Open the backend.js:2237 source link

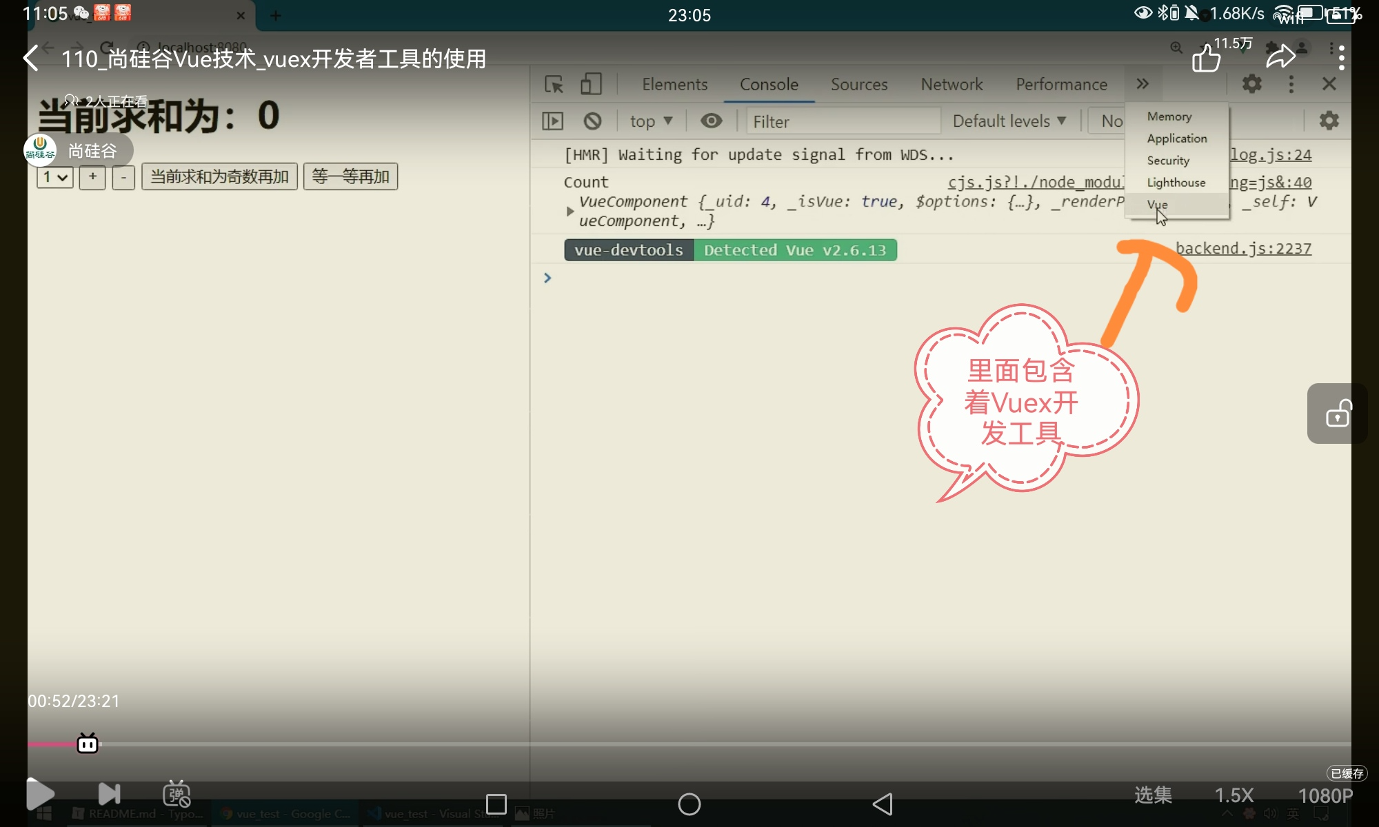coord(1243,248)
